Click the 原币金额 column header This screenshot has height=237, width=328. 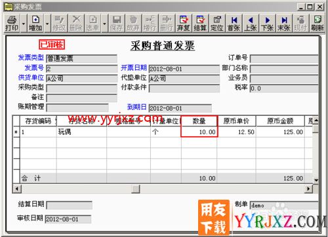coord(280,120)
